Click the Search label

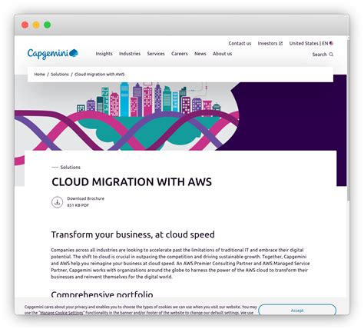pos(319,55)
